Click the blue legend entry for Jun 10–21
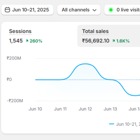140x140 pixels. click(125, 124)
